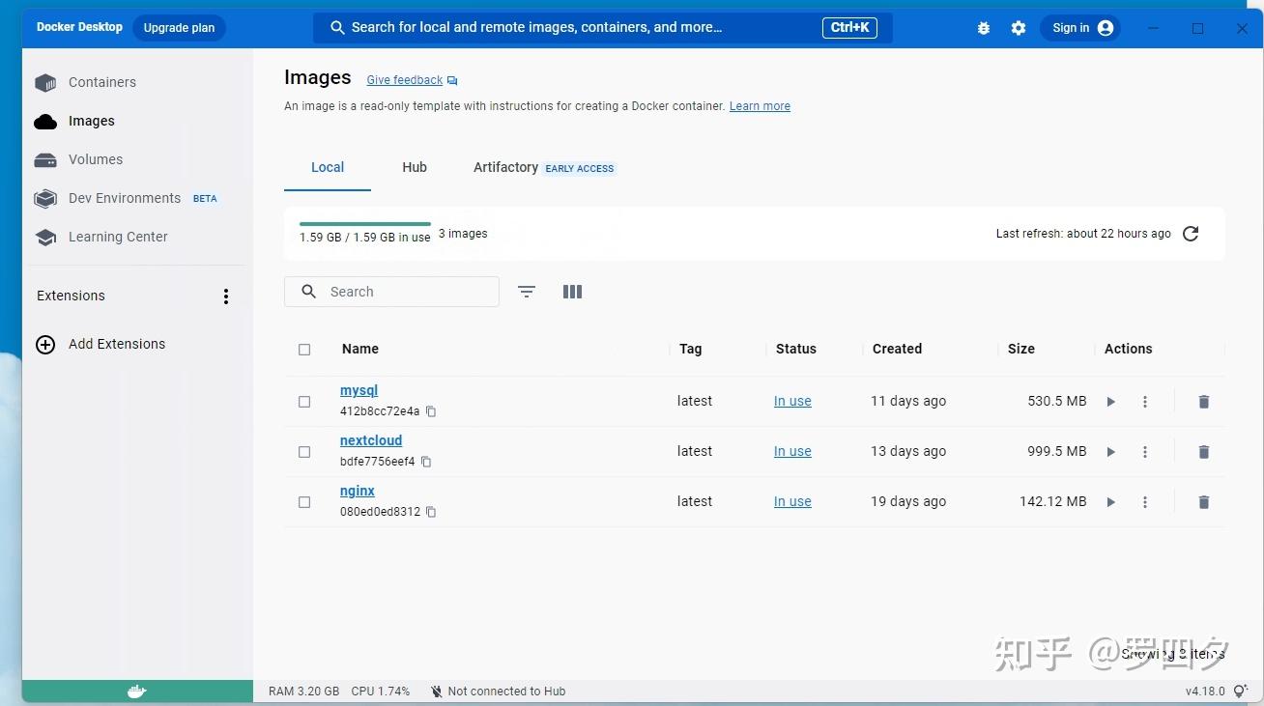Open more actions for mysql
This screenshot has width=1264, height=706.
coord(1145,402)
